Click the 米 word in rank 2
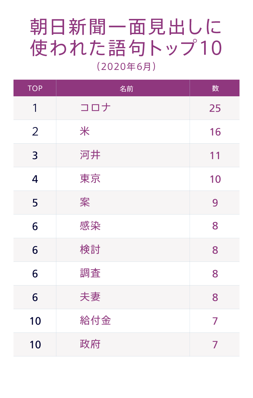The height and width of the screenshot is (398, 253). [85, 131]
